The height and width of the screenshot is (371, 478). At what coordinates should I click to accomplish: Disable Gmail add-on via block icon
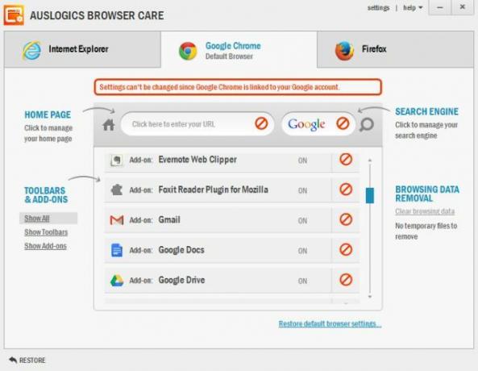(346, 219)
